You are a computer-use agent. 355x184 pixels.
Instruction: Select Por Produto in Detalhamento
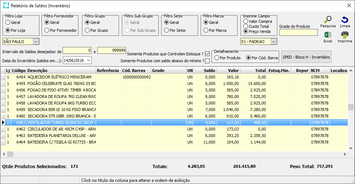point(217,58)
